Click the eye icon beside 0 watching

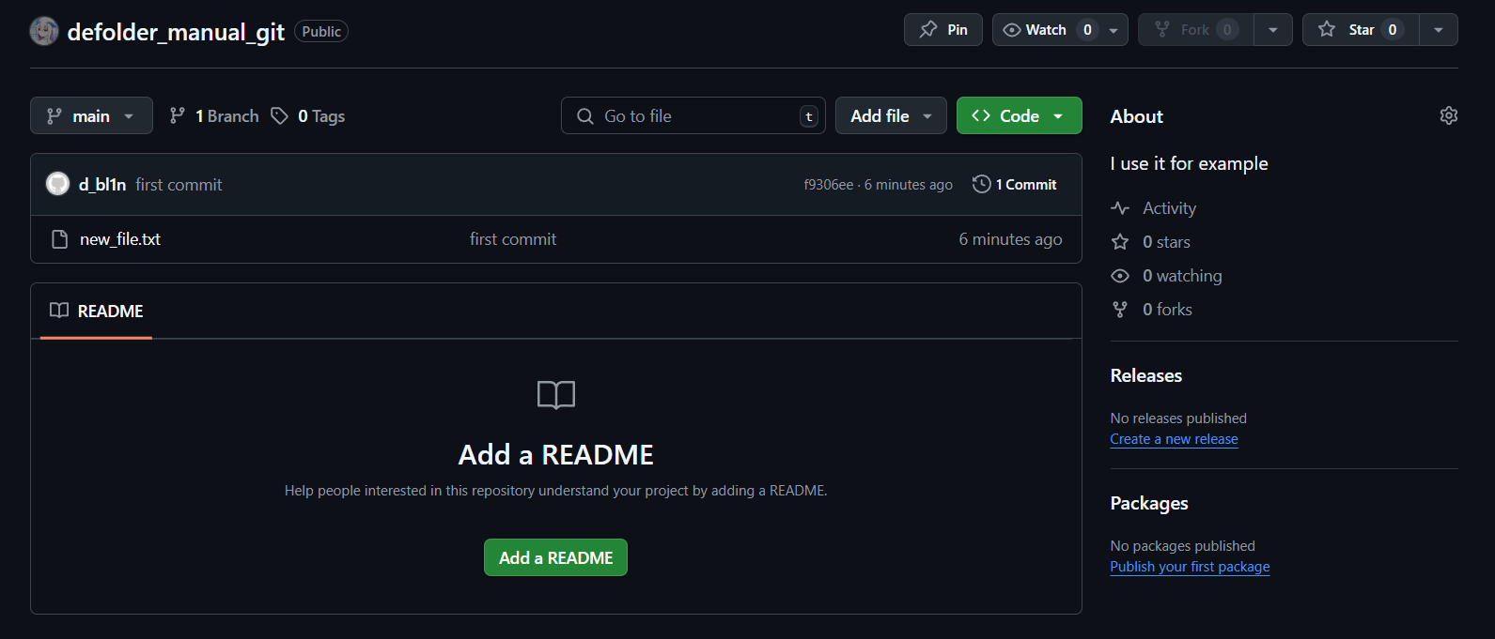click(x=1120, y=276)
